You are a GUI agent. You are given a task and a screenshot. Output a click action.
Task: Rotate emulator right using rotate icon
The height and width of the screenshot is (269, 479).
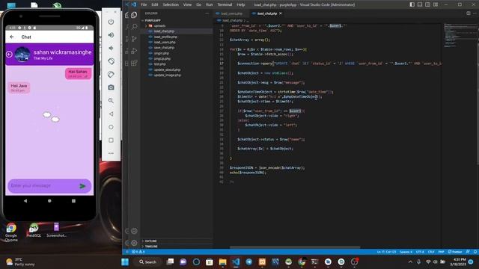[111, 75]
